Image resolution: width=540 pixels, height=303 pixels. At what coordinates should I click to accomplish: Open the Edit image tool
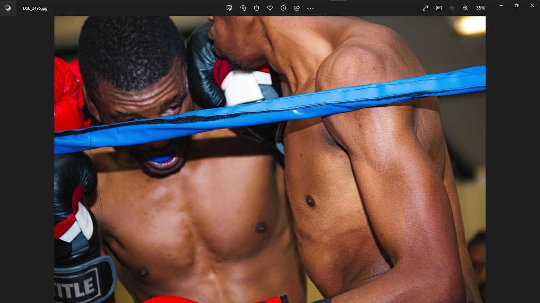(229, 8)
